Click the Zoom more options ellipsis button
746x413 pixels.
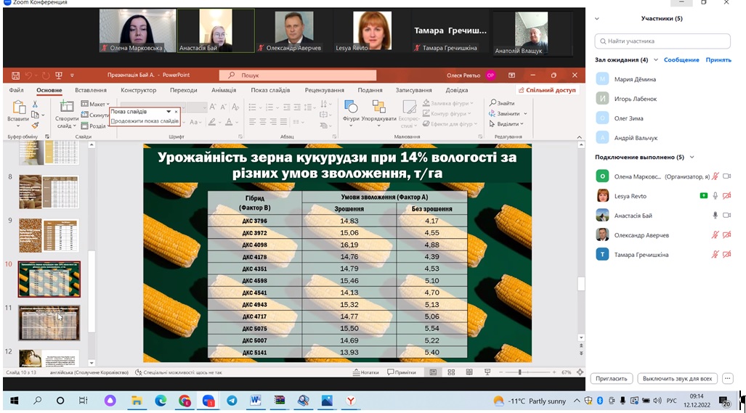(x=727, y=379)
